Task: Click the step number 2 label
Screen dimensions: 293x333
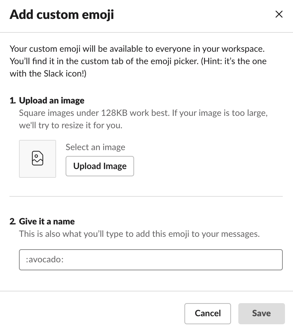Action: click(x=12, y=222)
